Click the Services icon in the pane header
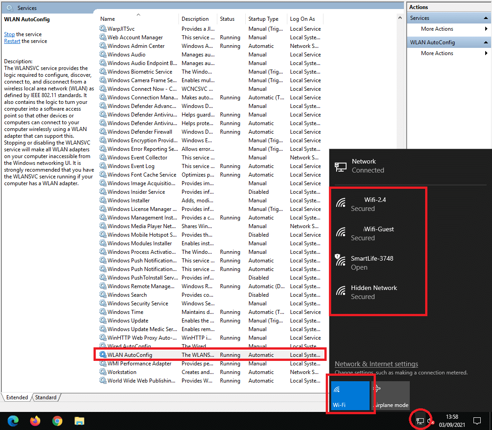The height and width of the screenshot is (430, 492). [x=10, y=8]
